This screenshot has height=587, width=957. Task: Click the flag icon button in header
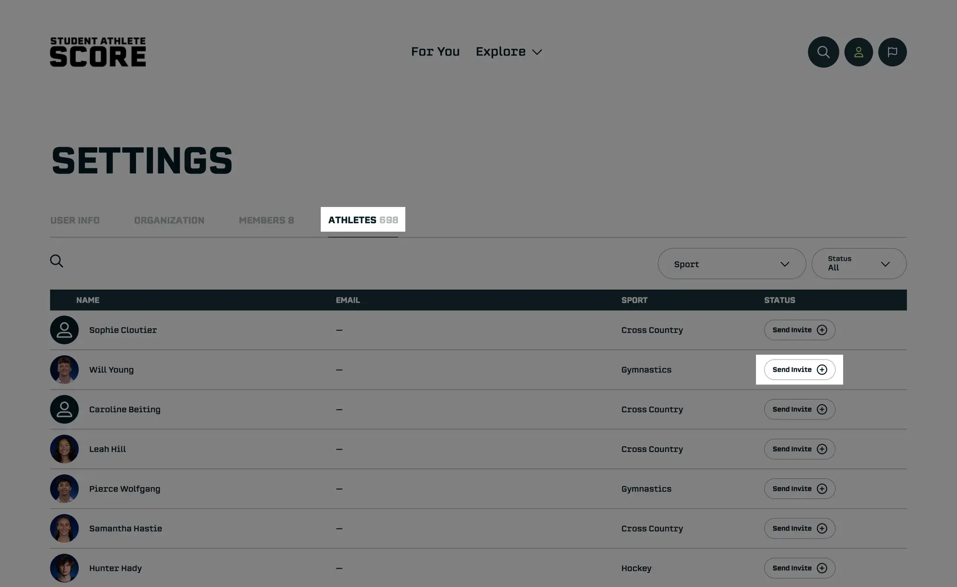click(892, 52)
